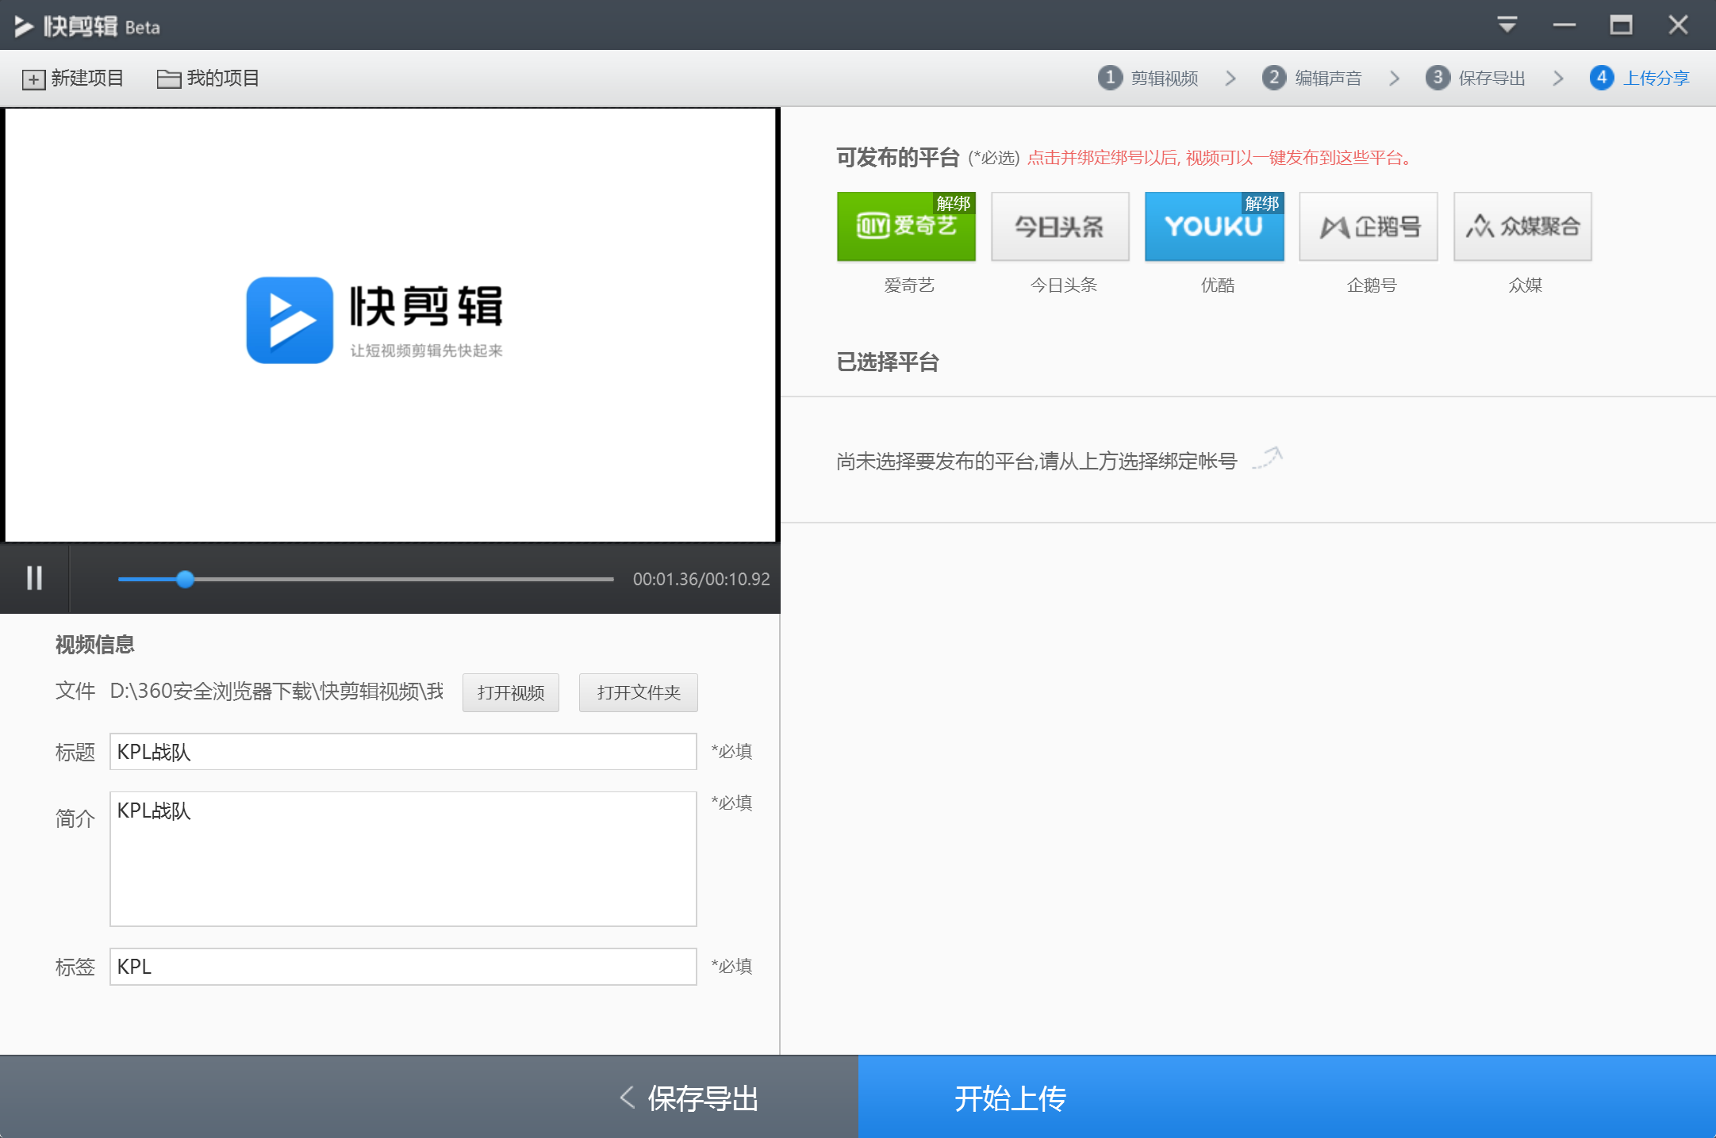Image resolution: width=1716 pixels, height=1138 pixels.
Task: Pause the video preview playback
Action: tap(34, 578)
